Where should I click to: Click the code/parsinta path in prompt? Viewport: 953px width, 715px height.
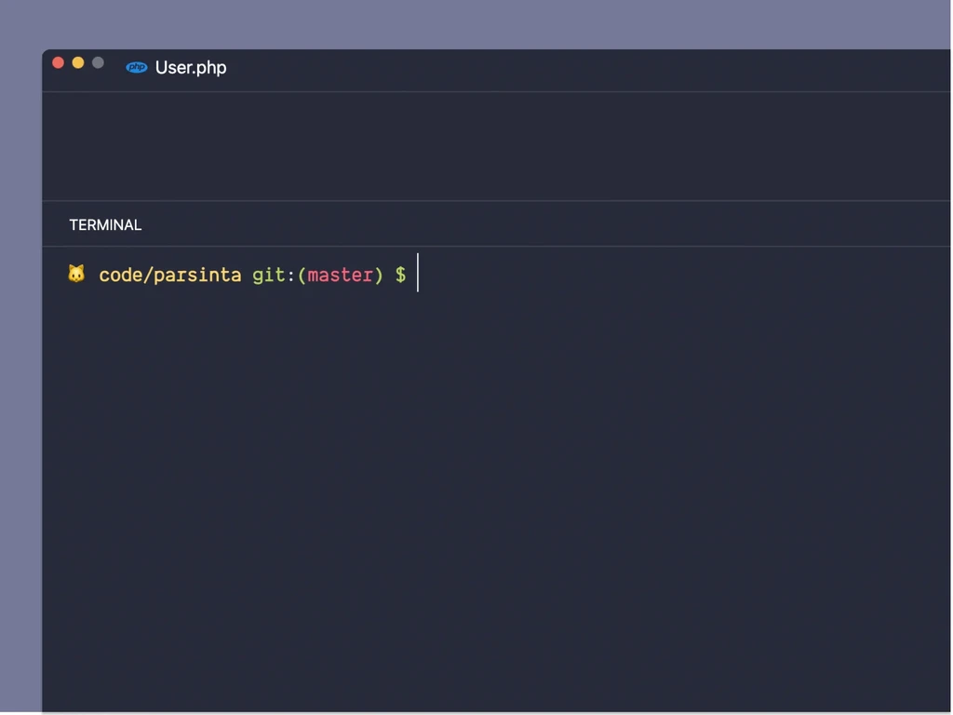170,275
